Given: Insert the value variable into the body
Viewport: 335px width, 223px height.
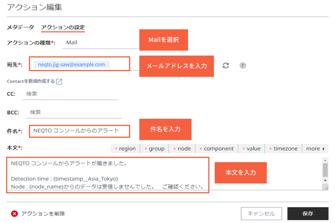Looking at the screenshot, I should 252,148.
